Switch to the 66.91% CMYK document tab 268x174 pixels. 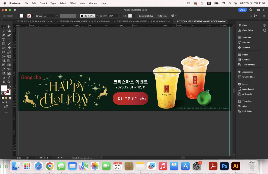pos(36,21)
